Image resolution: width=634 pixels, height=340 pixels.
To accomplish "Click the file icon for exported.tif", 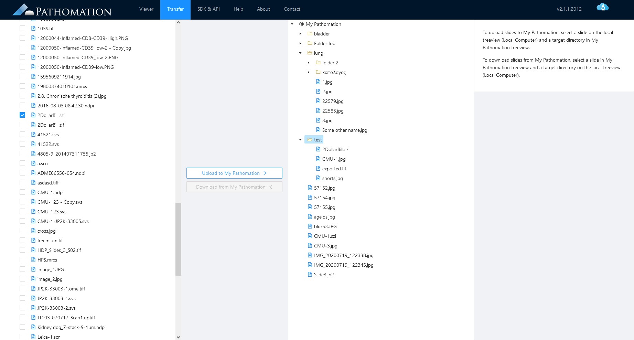I will coord(318,169).
